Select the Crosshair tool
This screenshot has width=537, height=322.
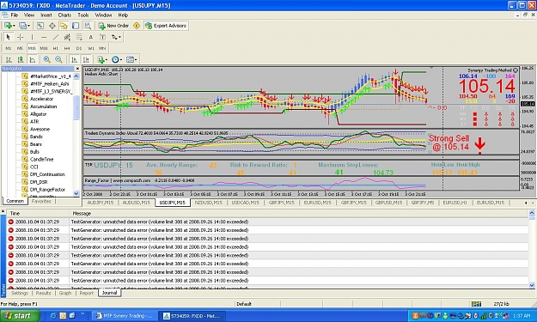[x=21, y=37]
